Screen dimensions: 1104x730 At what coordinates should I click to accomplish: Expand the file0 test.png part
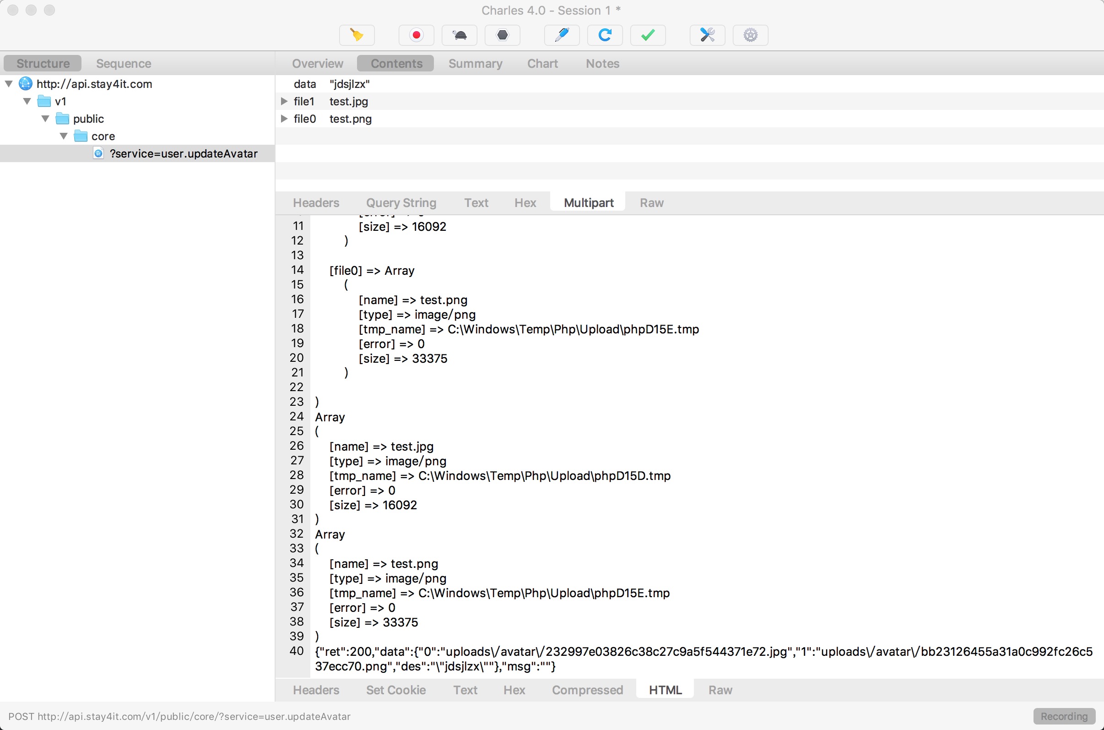point(284,119)
